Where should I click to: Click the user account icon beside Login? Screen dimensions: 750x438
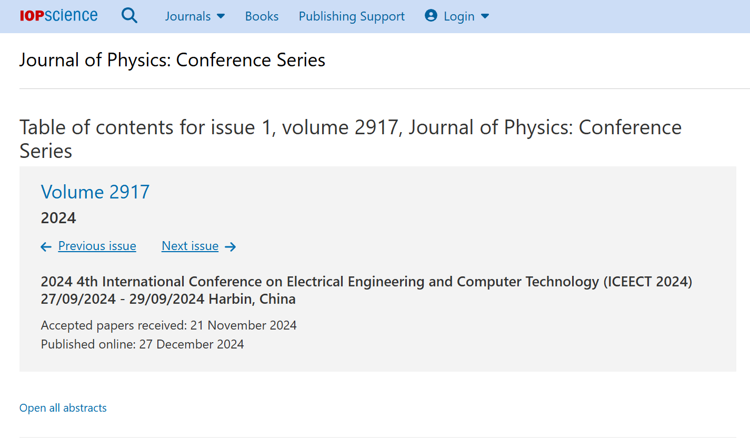[431, 16]
